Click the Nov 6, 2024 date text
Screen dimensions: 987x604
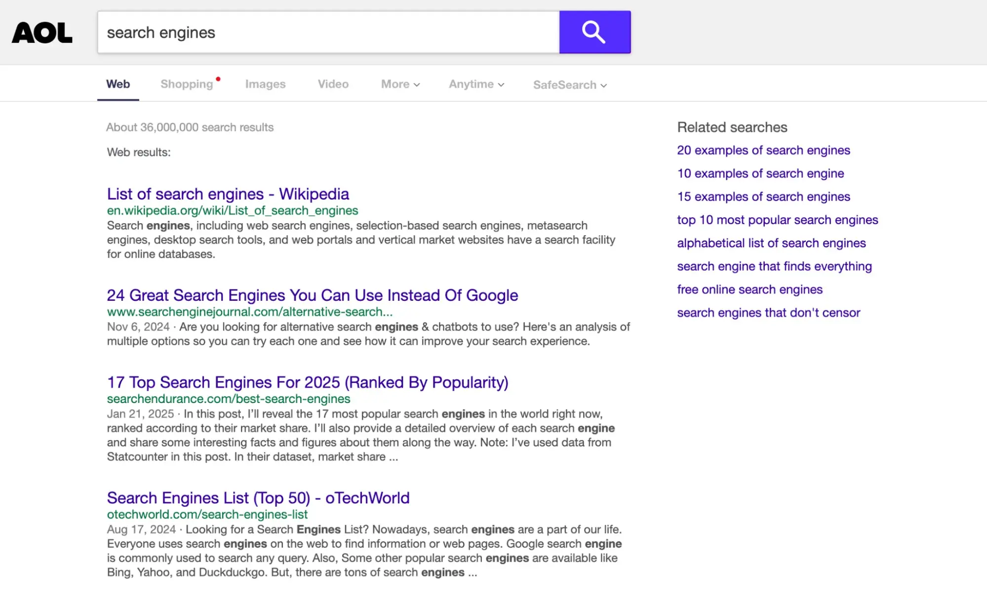[x=138, y=326]
